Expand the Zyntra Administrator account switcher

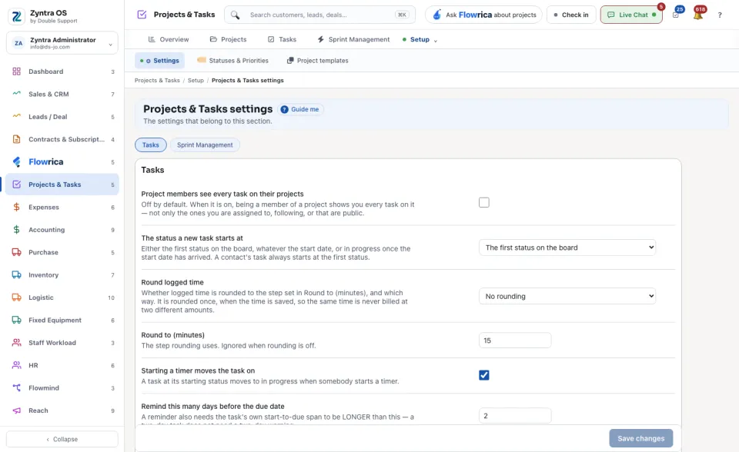click(x=62, y=43)
